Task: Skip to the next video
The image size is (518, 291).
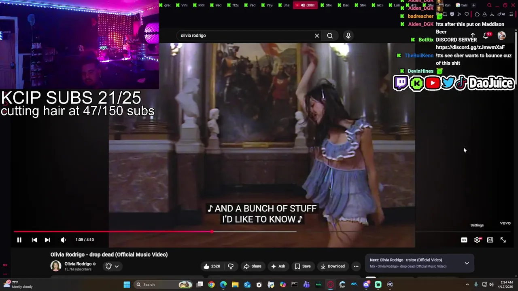Action: click(47, 240)
